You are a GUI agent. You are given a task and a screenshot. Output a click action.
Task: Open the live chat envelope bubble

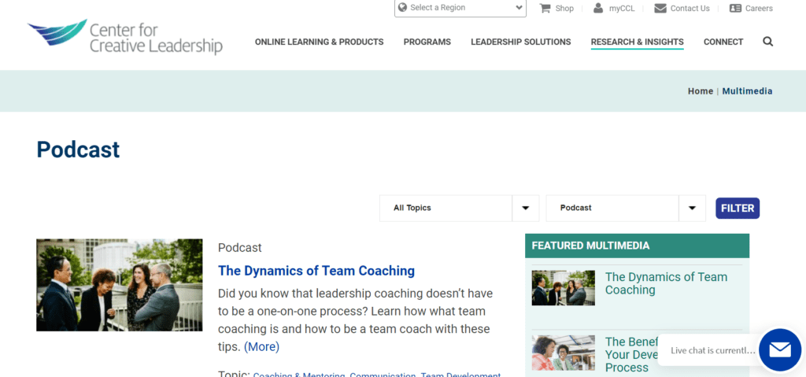coord(780,349)
